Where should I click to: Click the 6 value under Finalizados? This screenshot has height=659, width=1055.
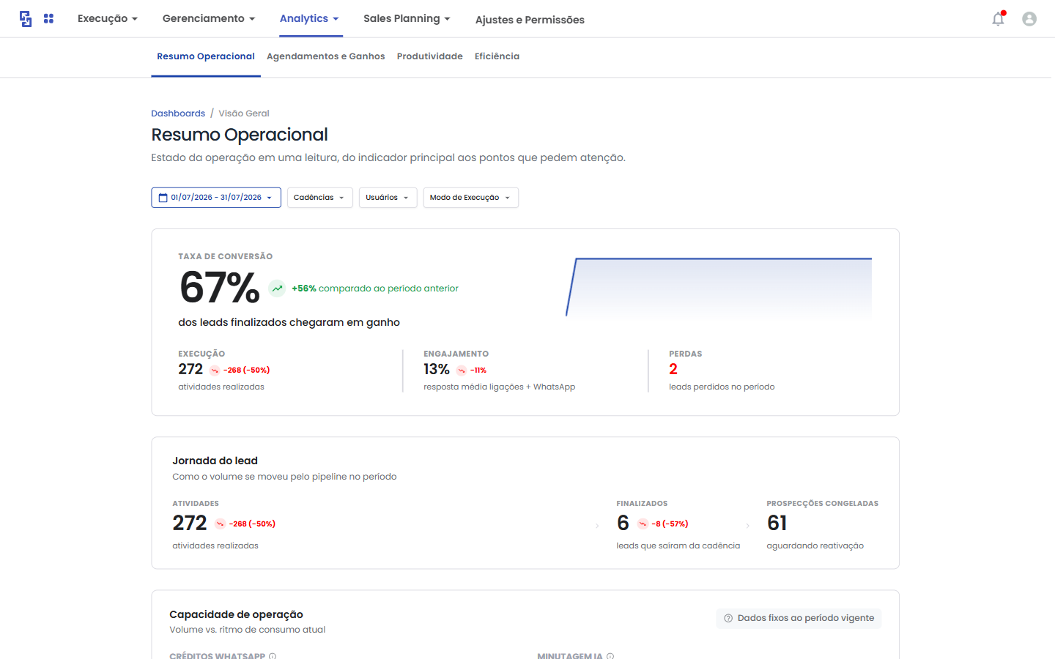[623, 523]
